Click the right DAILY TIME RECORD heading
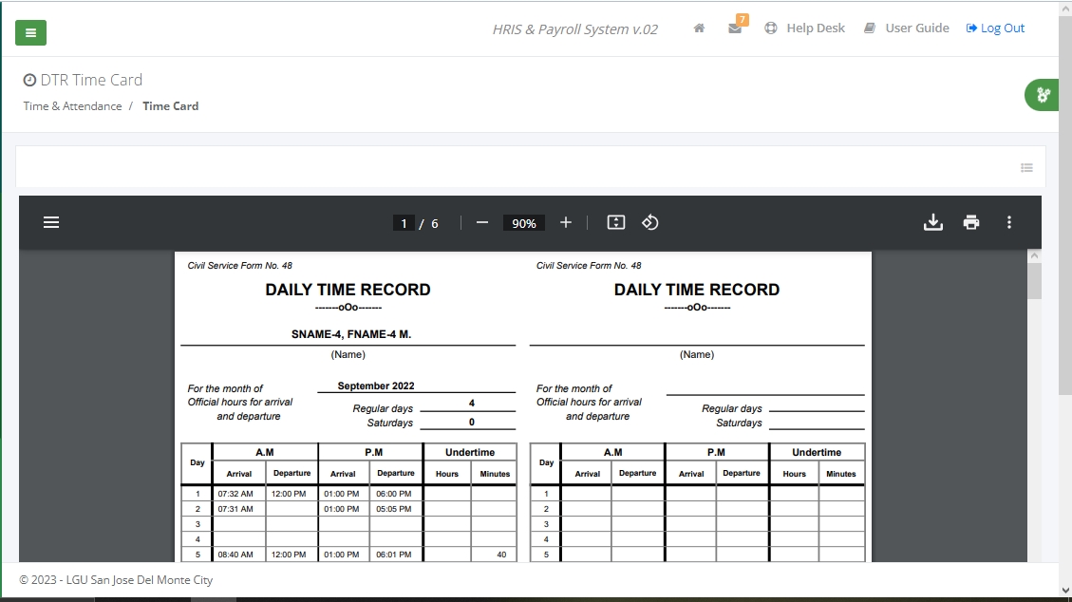1072x602 pixels. click(697, 290)
